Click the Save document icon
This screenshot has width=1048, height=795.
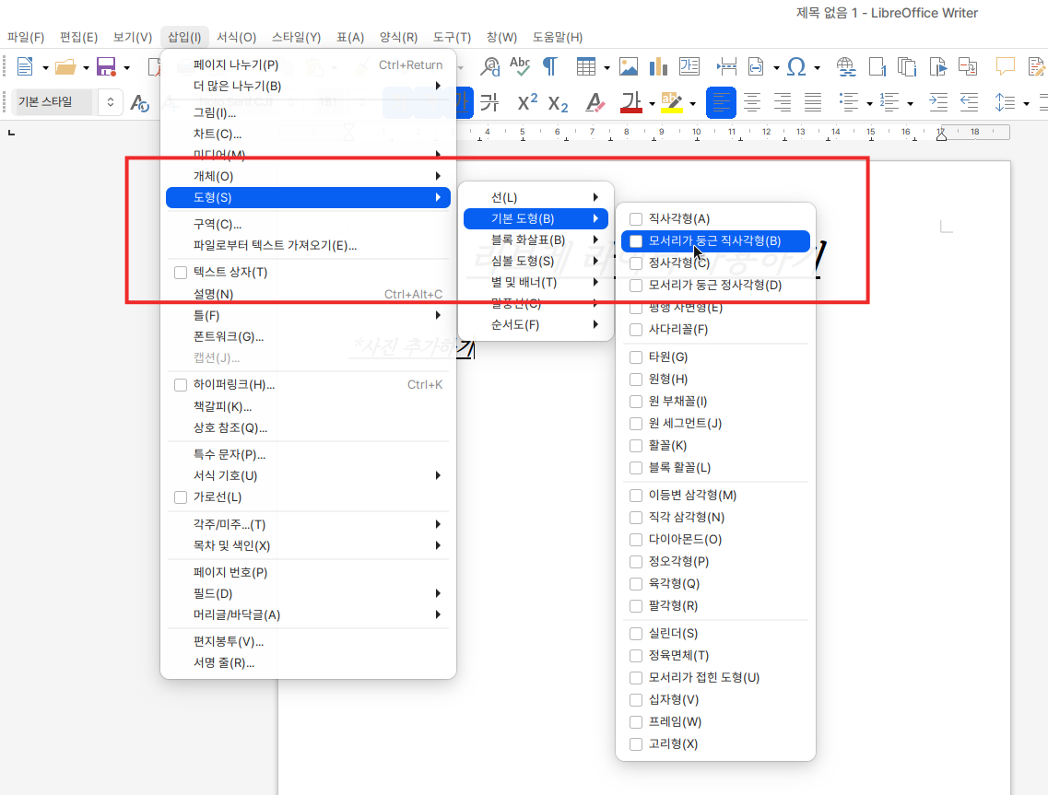point(105,66)
